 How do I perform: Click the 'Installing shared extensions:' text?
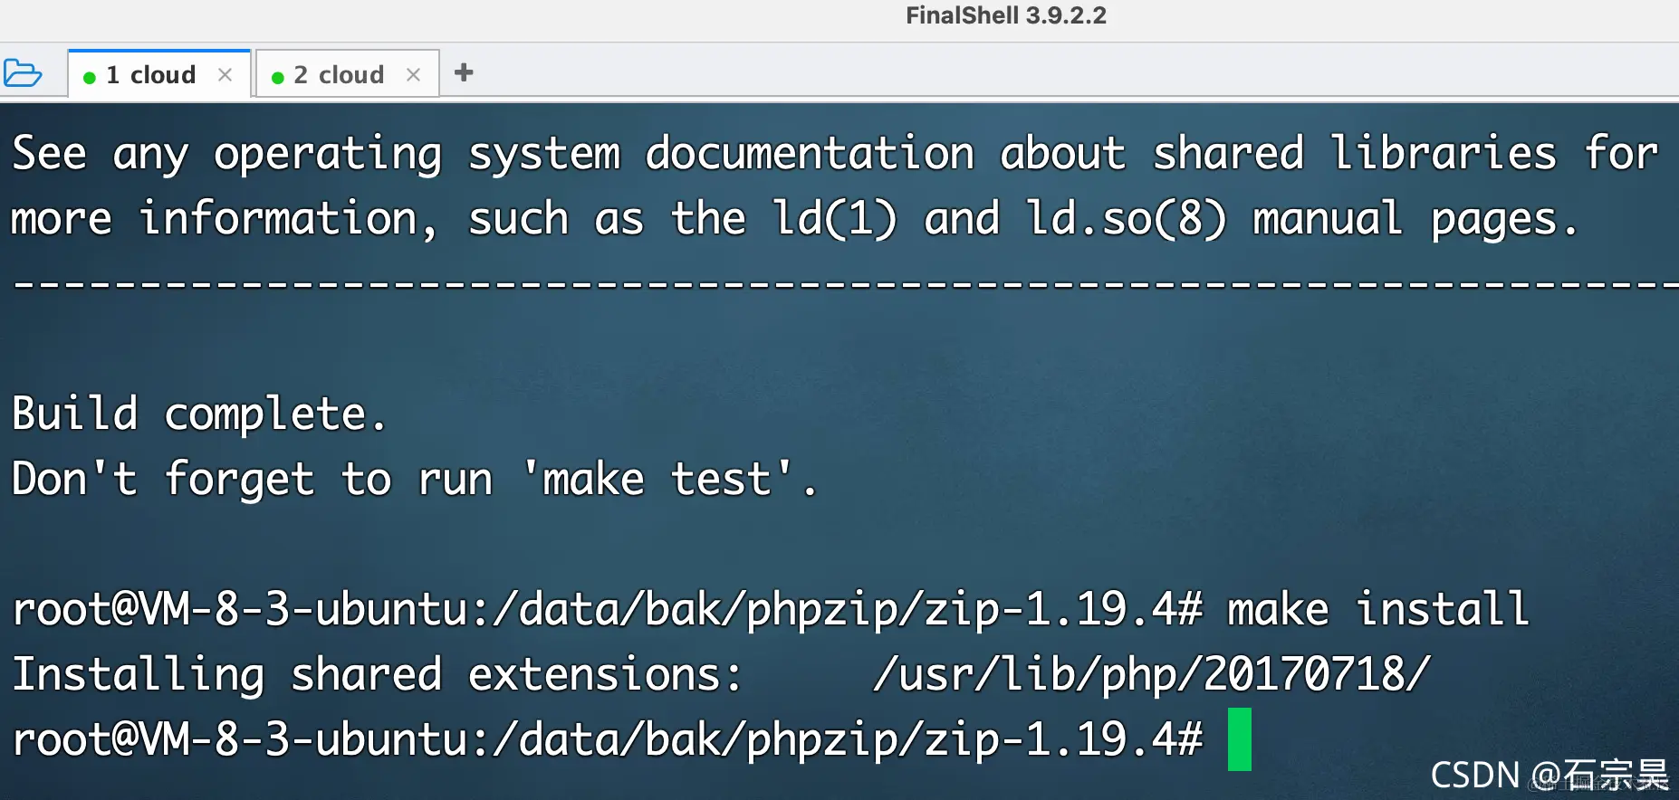[x=377, y=675]
